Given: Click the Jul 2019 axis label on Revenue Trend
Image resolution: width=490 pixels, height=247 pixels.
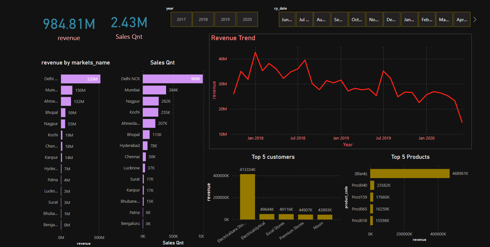Looking at the screenshot, I should pyautogui.click(x=383, y=138).
